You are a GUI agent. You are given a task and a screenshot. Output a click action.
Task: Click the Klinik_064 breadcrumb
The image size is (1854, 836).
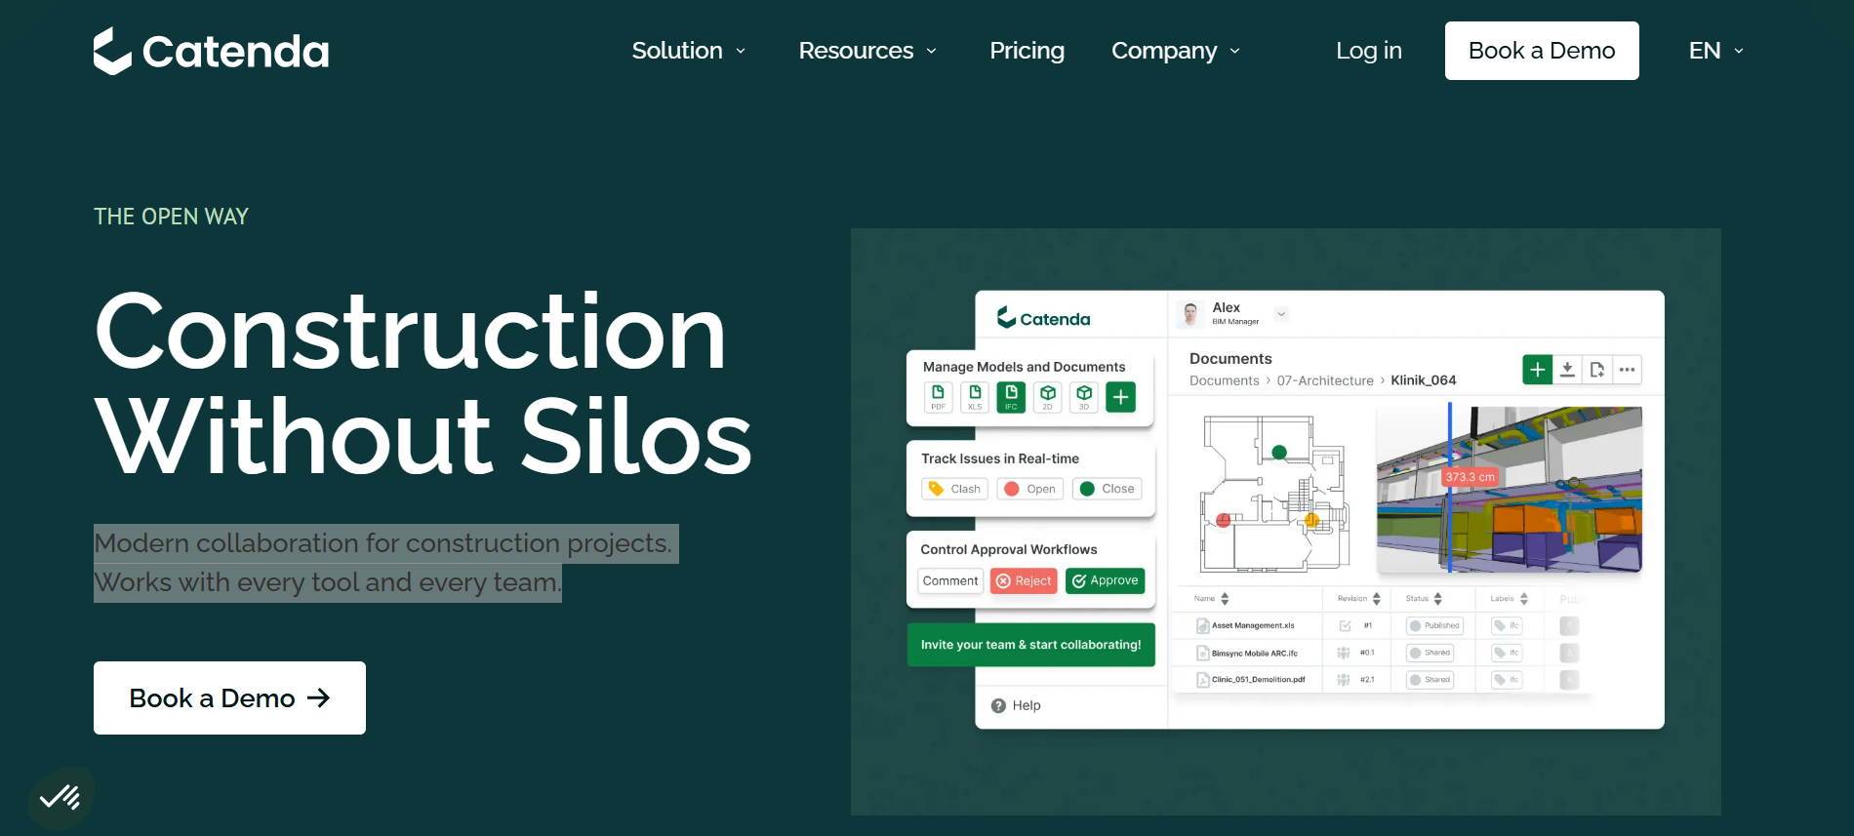(1424, 380)
